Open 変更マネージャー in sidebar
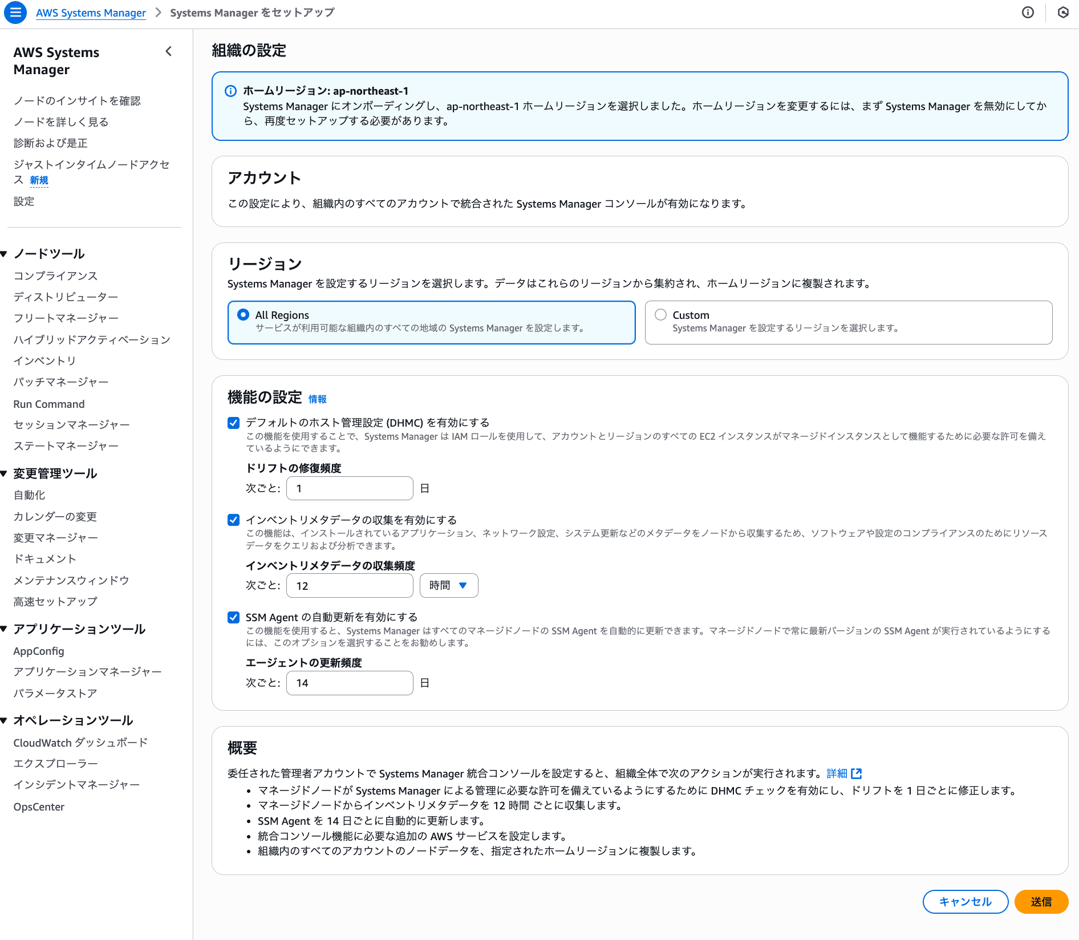Screen dimensions: 1079x940 [56, 538]
